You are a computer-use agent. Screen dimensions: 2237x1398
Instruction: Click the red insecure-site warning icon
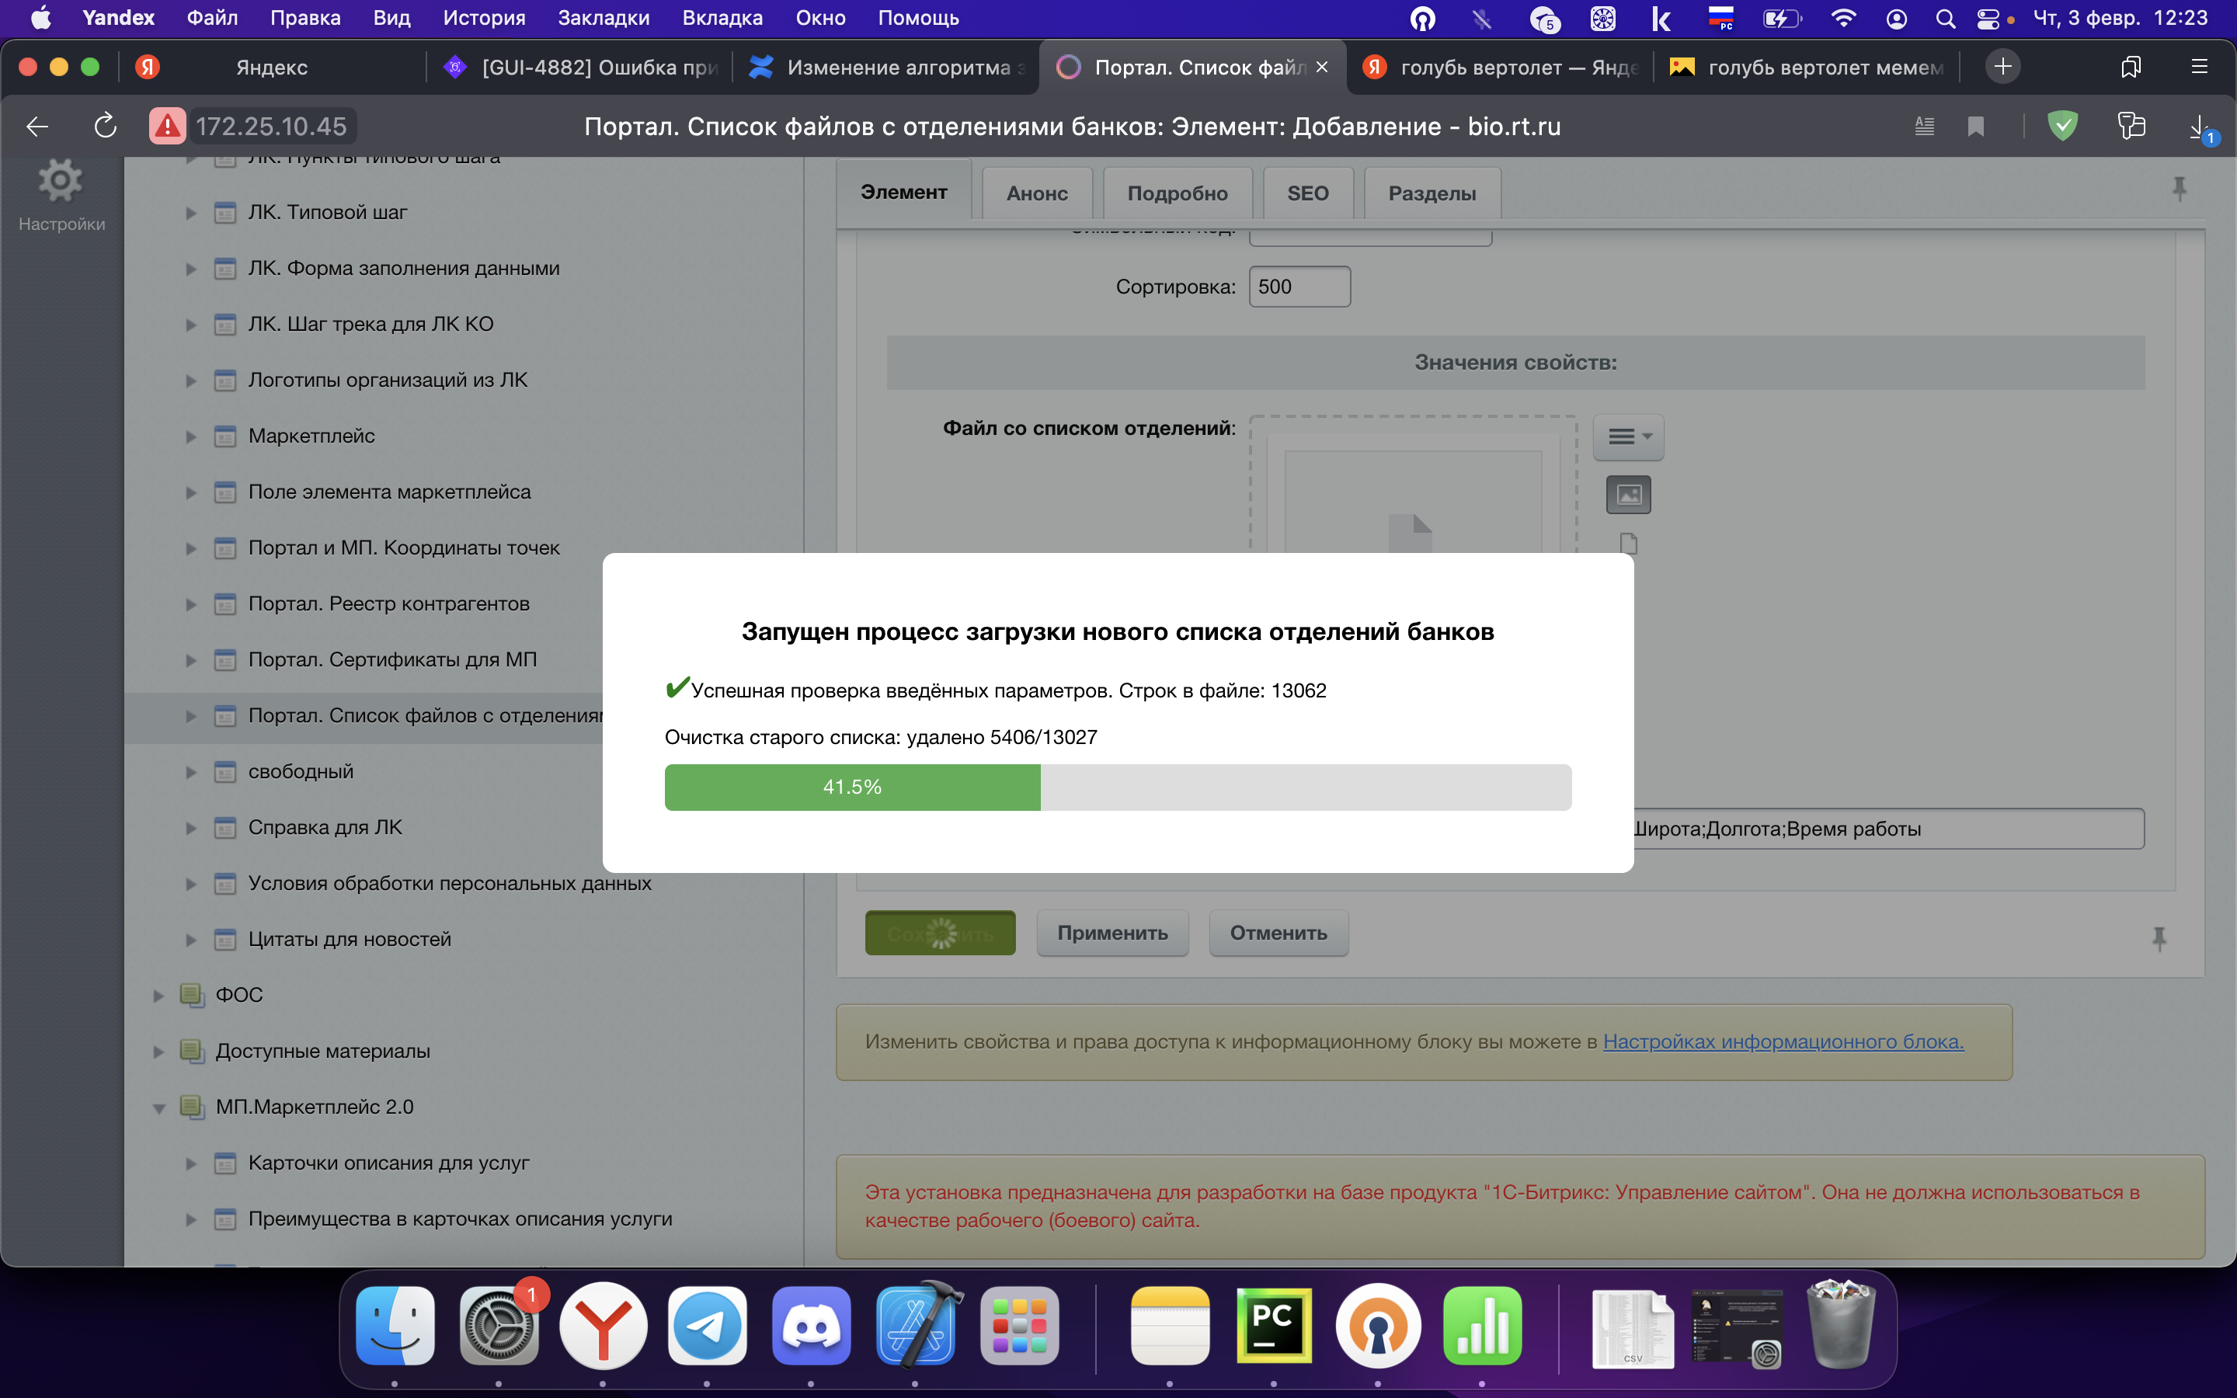[x=167, y=126]
